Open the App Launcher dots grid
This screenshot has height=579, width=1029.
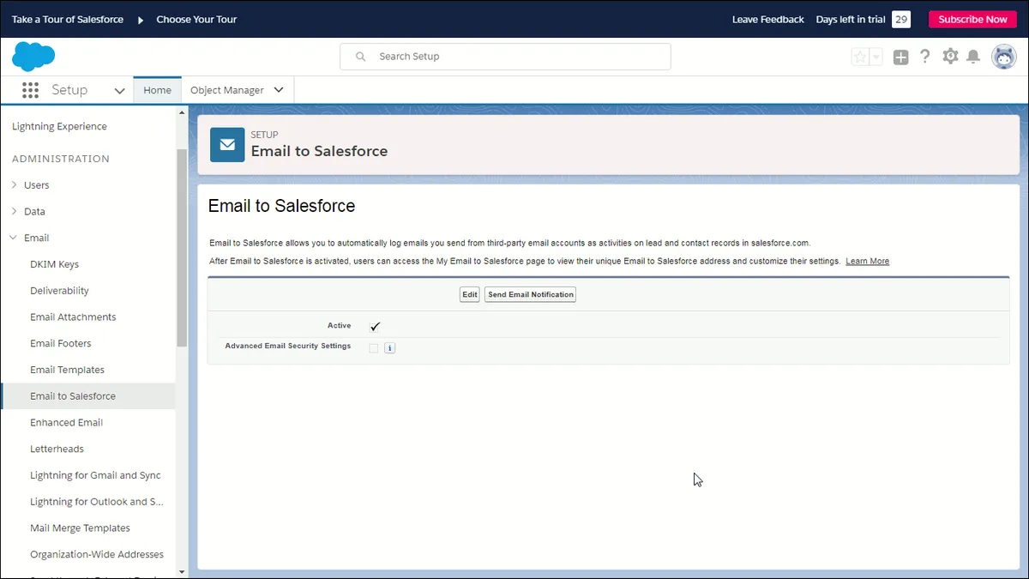pyautogui.click(x=31, y=90)
